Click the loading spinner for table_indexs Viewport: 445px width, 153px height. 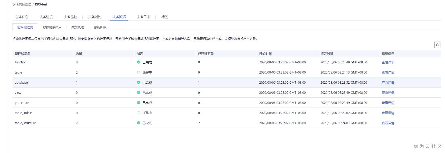pyautogui.click(x=139, y=113)
